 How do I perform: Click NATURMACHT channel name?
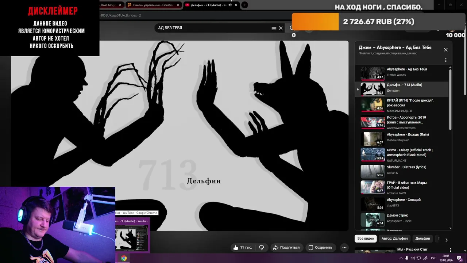click(397, 161)
